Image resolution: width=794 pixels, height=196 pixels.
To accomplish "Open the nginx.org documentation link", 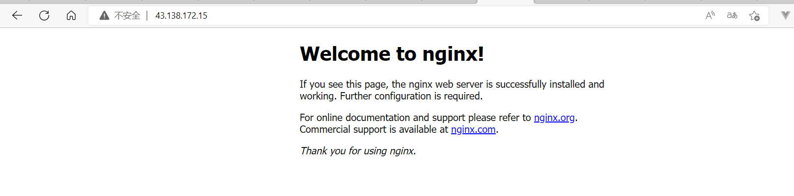I will point(554,118).
